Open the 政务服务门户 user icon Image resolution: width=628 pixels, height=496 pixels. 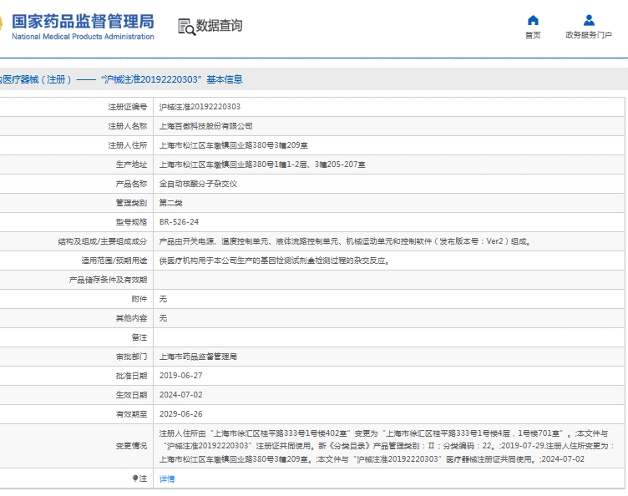tap(589, 20)
